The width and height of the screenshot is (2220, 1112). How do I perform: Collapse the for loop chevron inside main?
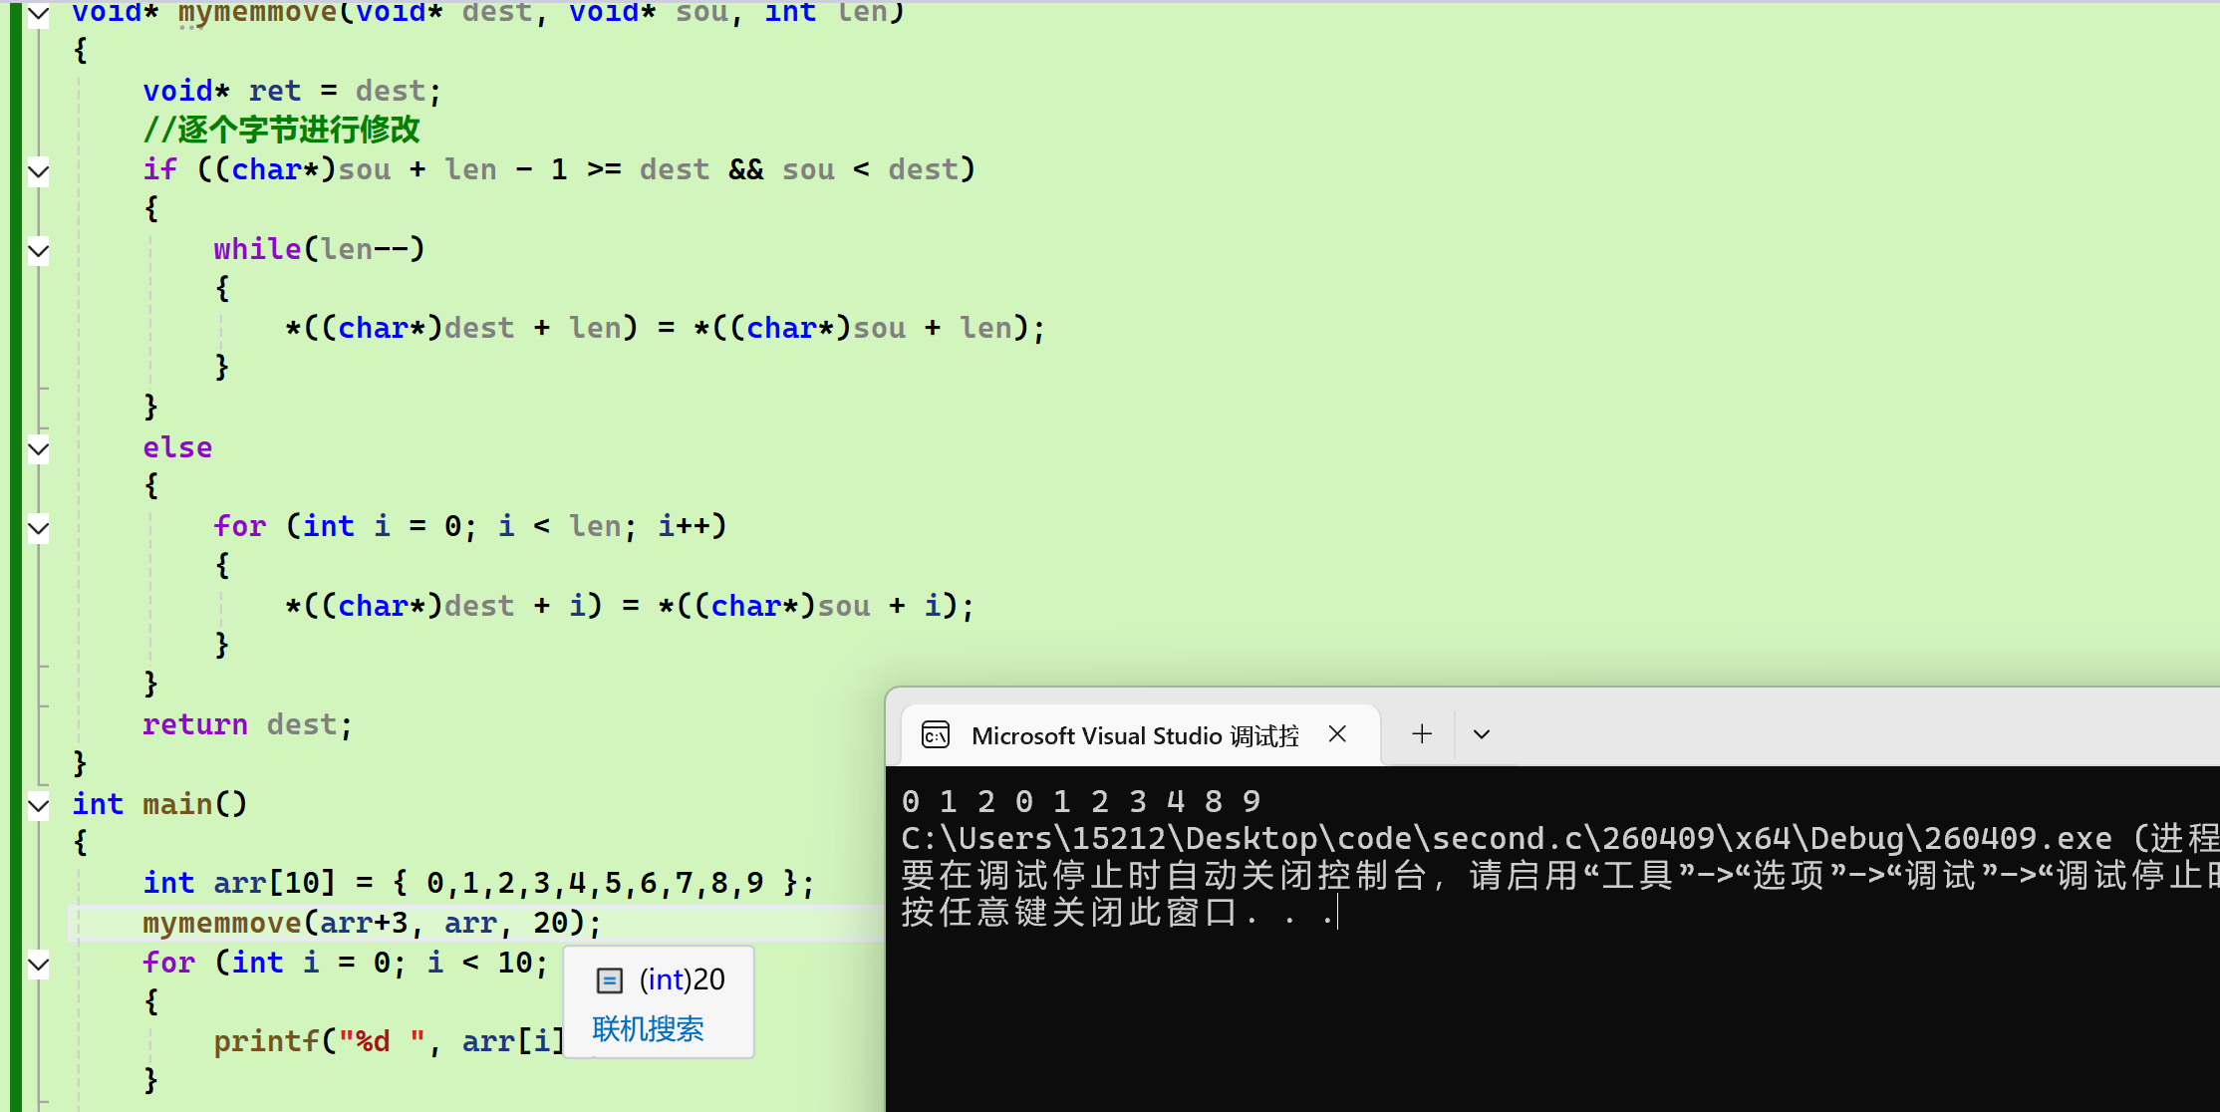tap(38, 964)
